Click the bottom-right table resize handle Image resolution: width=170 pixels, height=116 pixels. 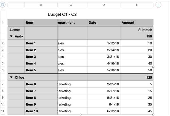[153, 115]
